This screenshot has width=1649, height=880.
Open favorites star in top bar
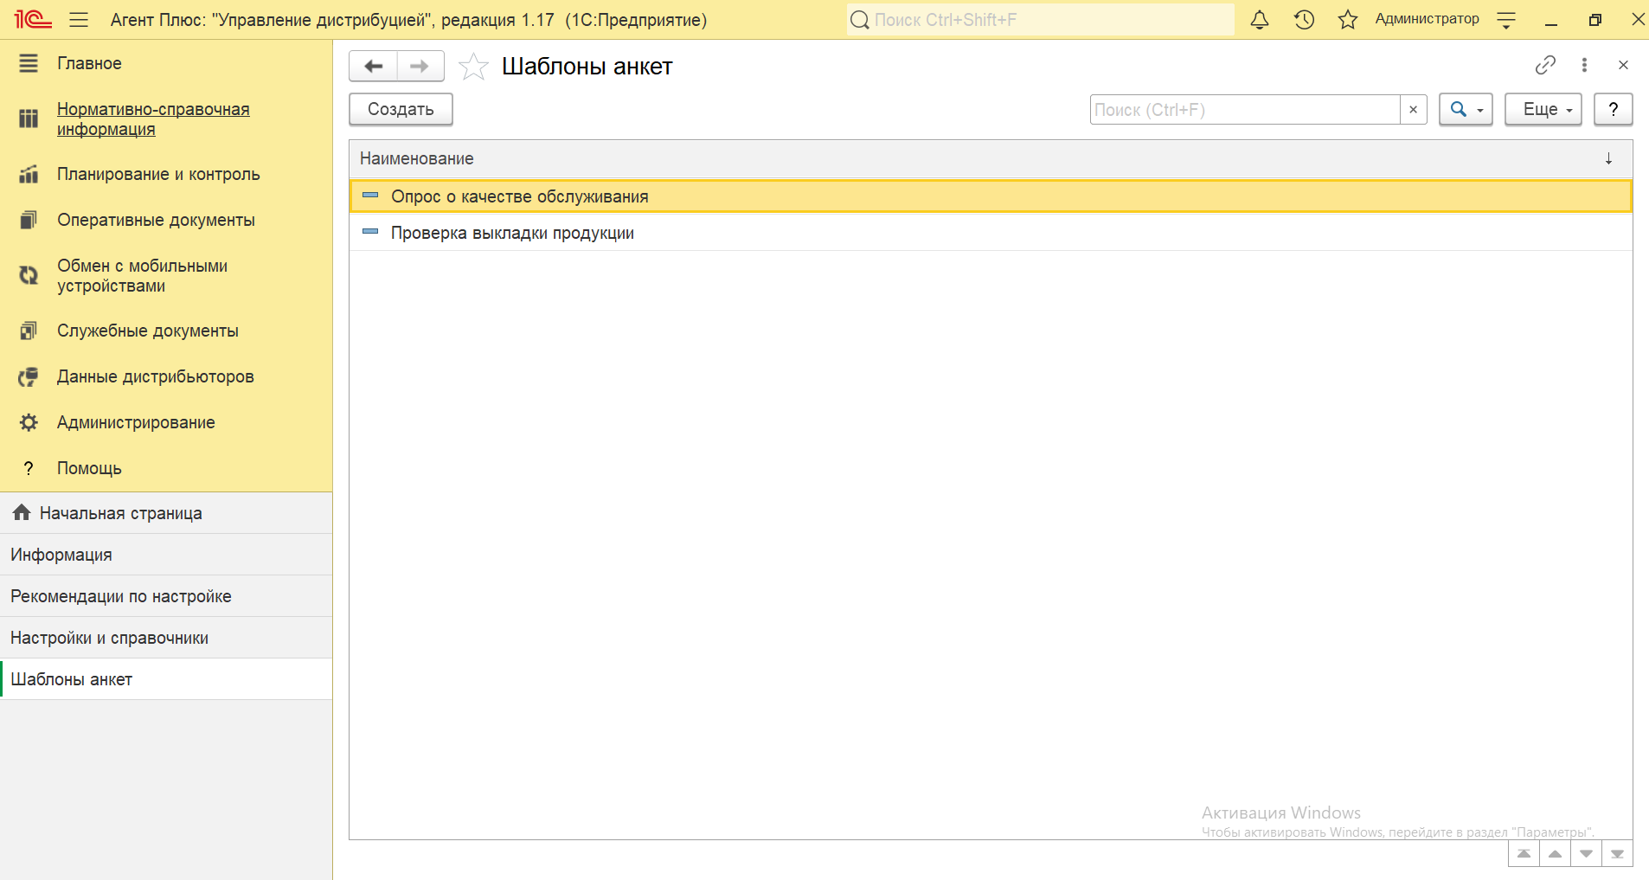click(1347, 20)
